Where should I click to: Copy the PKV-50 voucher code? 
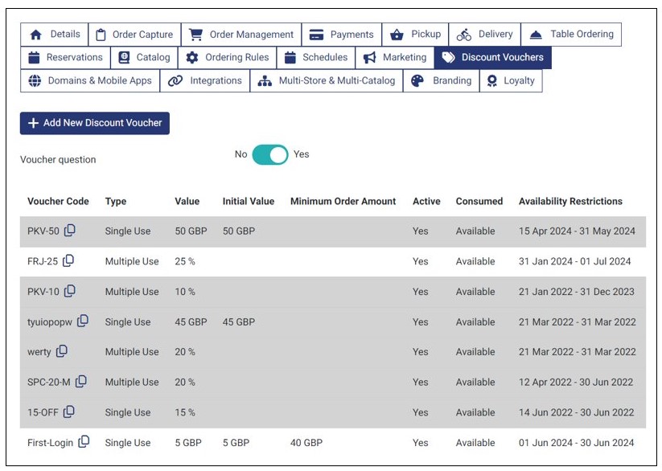click(70, 231)
